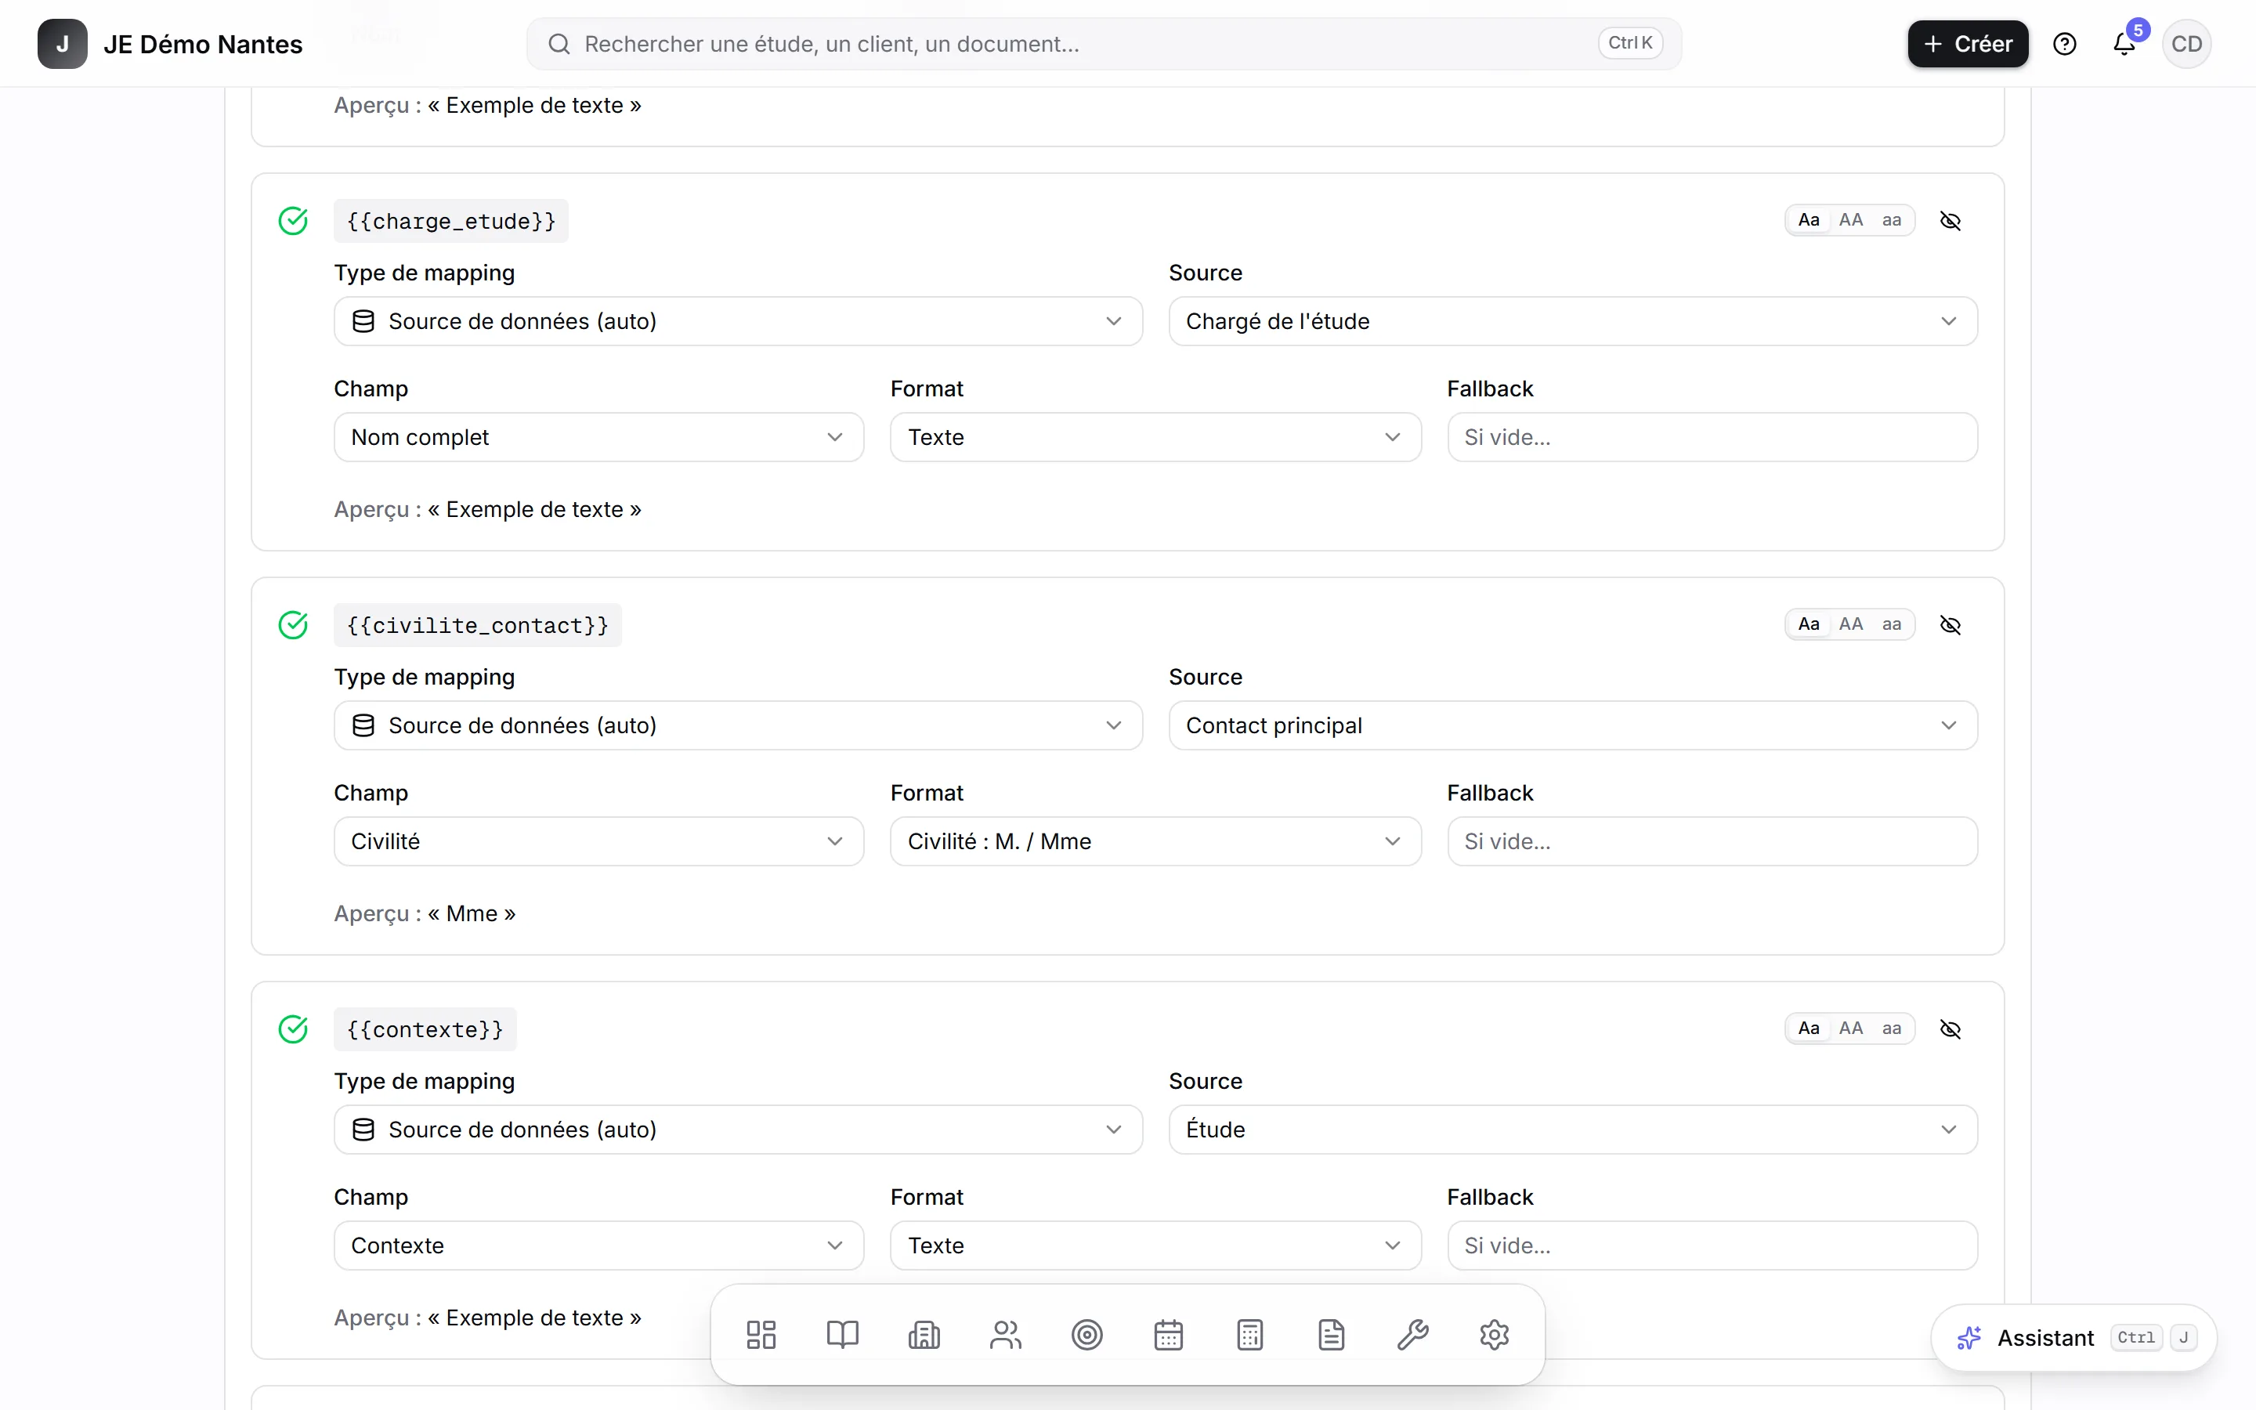
Task: Click the Créer button
Action: pyautogui.click(x=1967, y=44)
